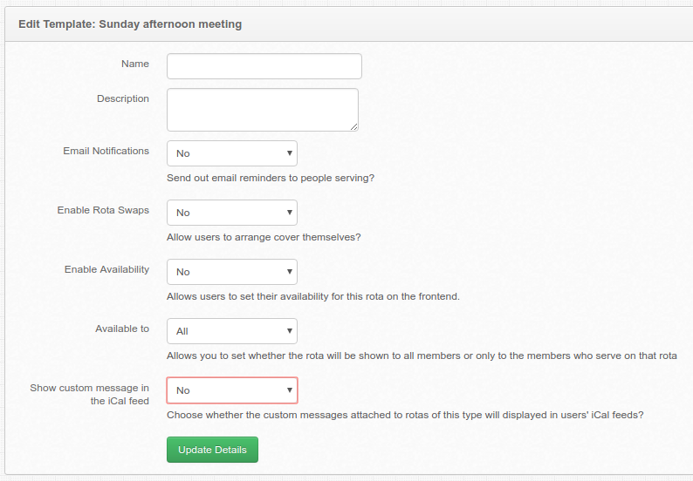Click the arrange cover themselves help text

click(x=264, y=237)
